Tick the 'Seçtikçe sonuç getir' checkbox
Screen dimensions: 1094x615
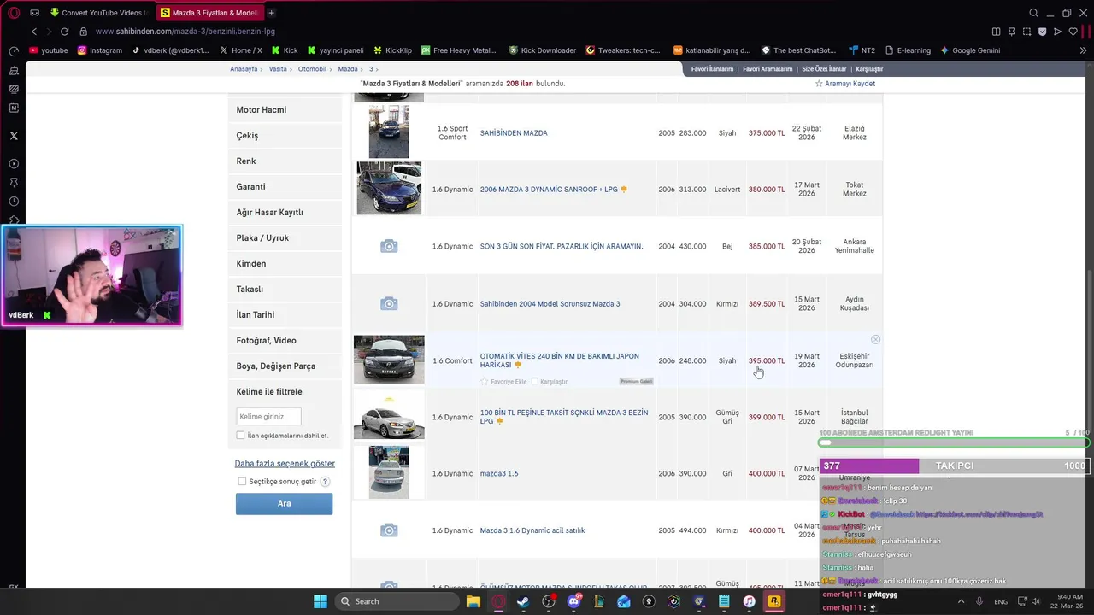pos(243,482)
